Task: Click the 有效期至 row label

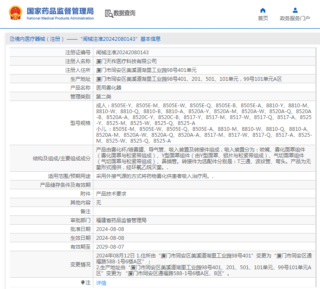Action: [x=80, y=247]
